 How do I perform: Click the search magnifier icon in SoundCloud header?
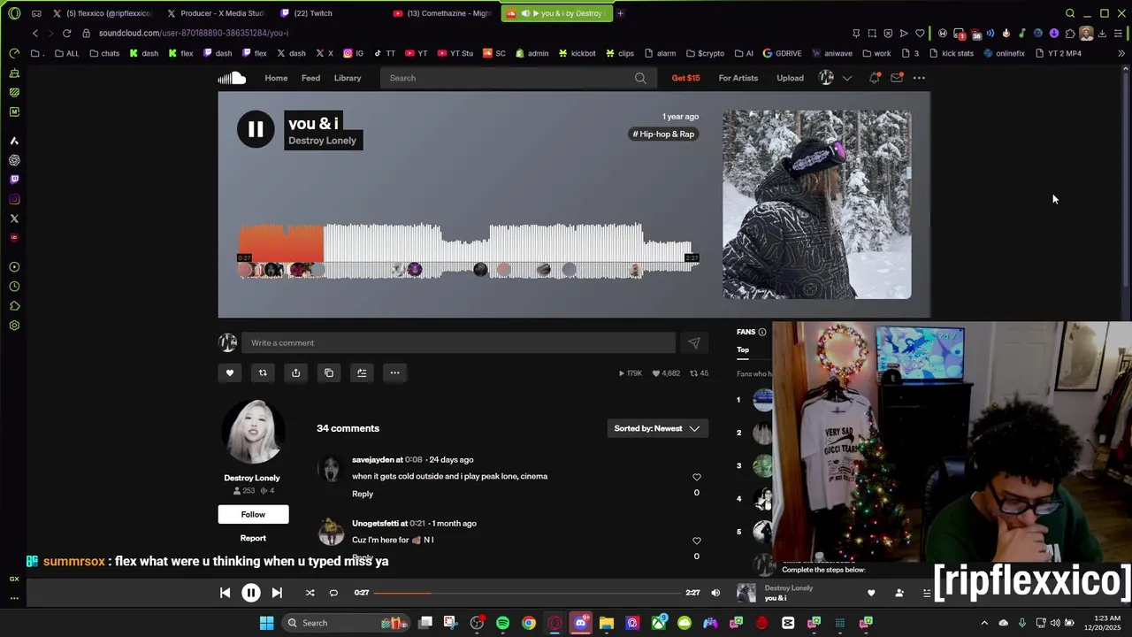pos(640,78)
